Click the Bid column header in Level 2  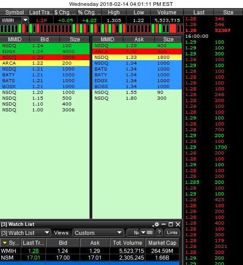pyautogui.click(x=45, y=39)
